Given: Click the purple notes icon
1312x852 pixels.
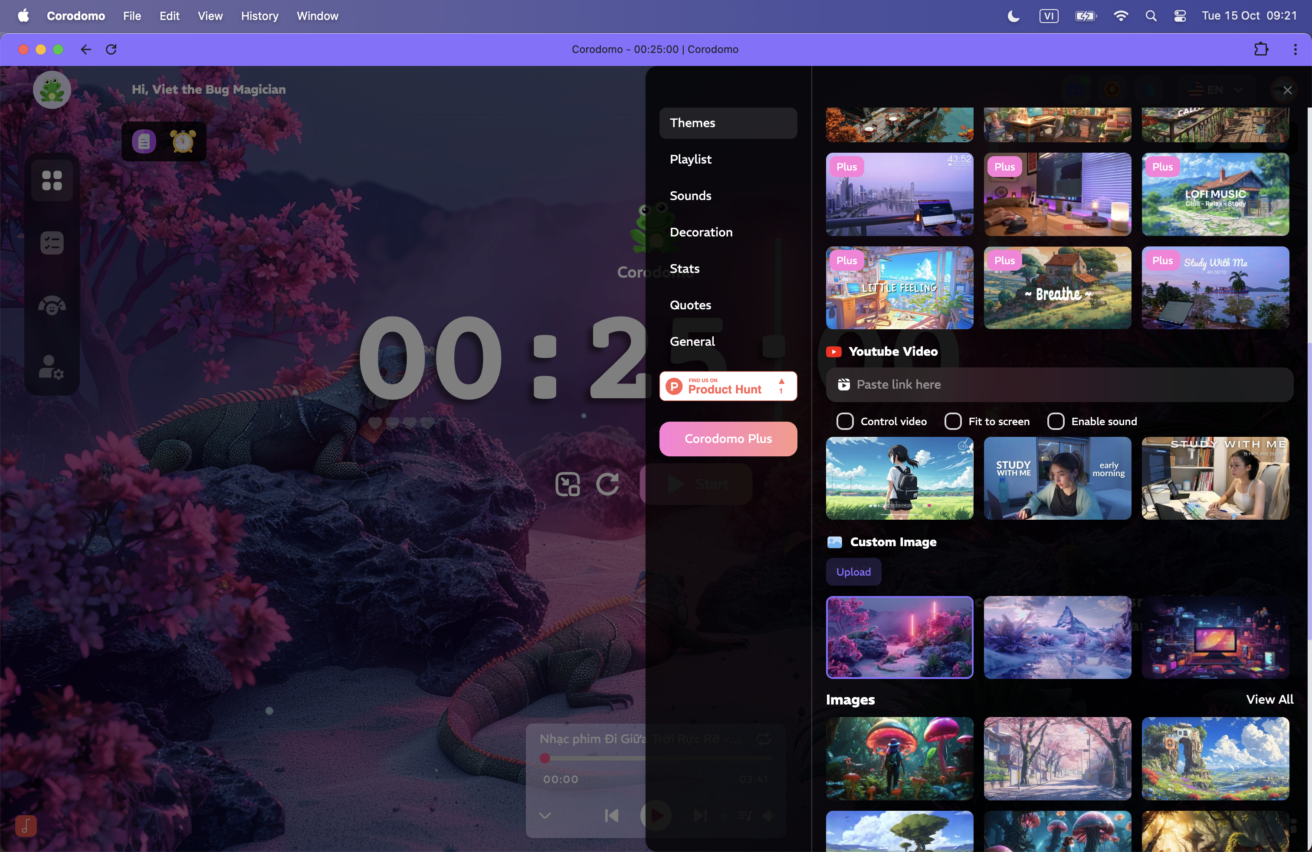Looking at the screenshot, I should click(x=144, y=141).
